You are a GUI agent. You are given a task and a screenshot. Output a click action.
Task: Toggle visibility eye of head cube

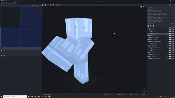(174, 32)
